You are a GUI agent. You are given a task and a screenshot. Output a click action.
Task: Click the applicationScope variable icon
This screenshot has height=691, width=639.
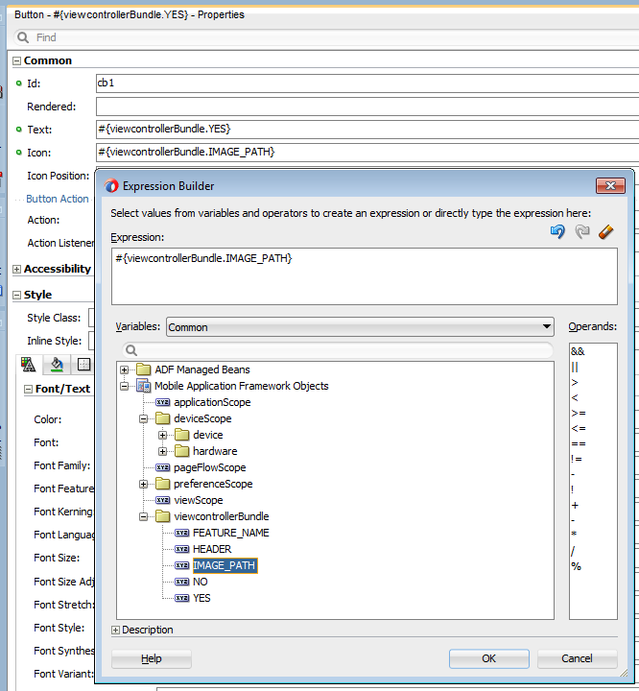coord(162,402)
